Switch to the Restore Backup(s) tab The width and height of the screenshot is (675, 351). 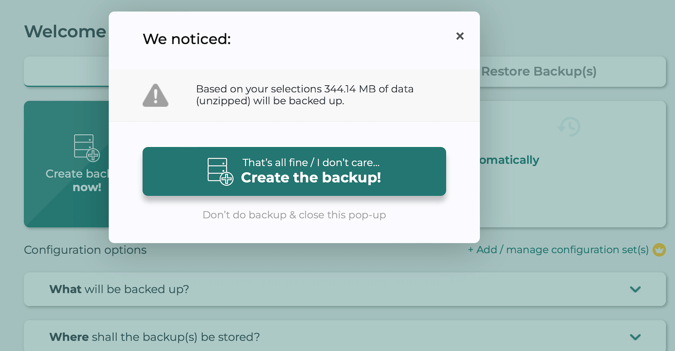pos(539,72)
